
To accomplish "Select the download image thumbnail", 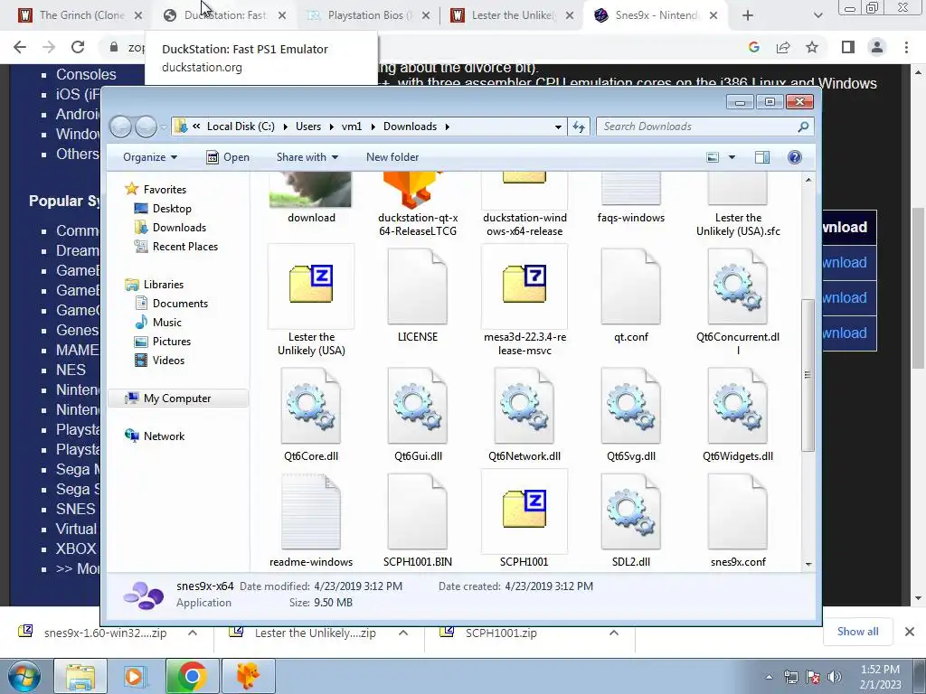I will coord(311,190).
